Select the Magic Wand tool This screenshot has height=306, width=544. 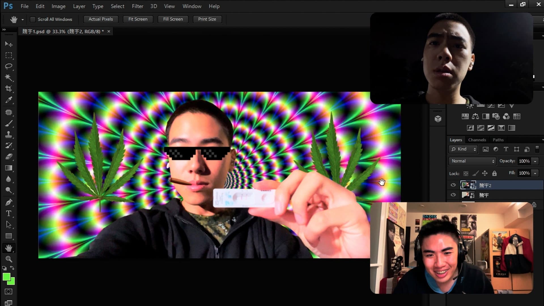[x=8, y=77]
